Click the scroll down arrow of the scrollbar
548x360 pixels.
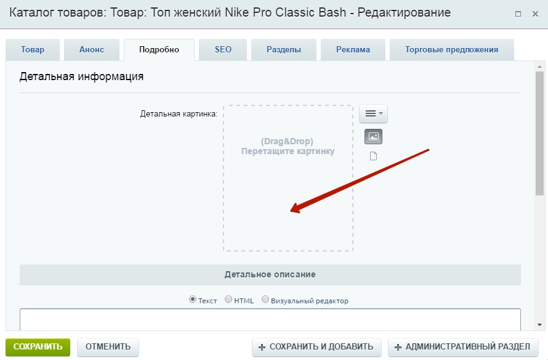pyautogui.click(x=539, y=324)
